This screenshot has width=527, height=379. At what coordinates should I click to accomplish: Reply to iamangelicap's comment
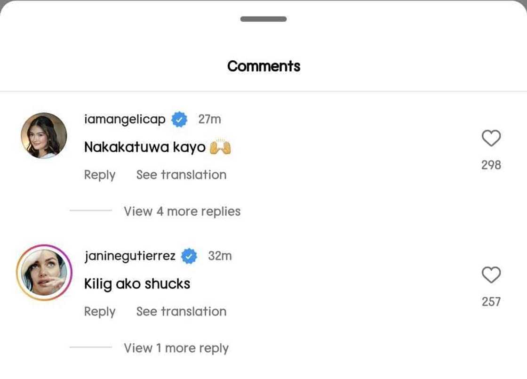(x=99, y=175)
